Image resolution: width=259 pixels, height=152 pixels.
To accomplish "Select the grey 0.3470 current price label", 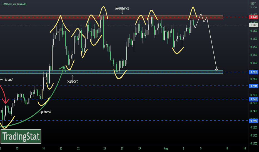I will pos(253,25).
